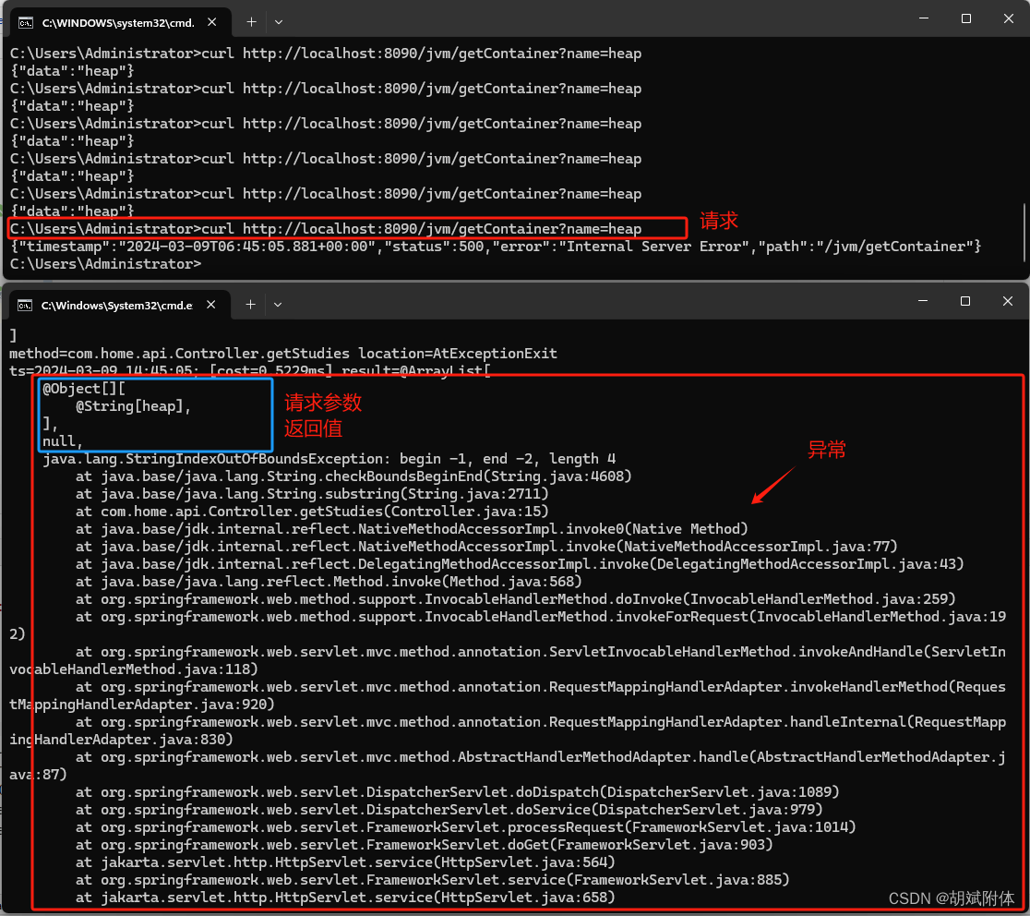Screen dimensions: 1030x916
Task: Click the DelegatingMethodAccessorImpl.invoke stack line
Action: [520, 564]
